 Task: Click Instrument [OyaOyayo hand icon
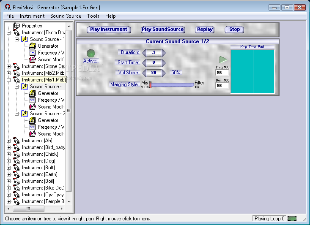(x=16, y=195)
